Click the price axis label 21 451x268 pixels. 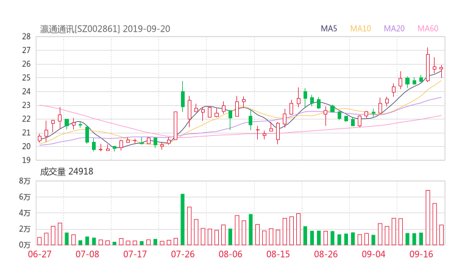26,133
